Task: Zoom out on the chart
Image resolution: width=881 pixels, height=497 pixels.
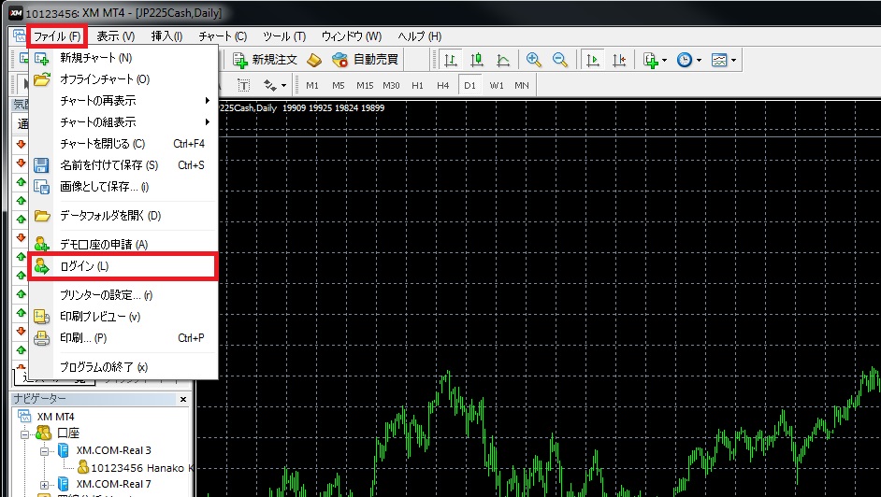Action: (x=560, y=60)
